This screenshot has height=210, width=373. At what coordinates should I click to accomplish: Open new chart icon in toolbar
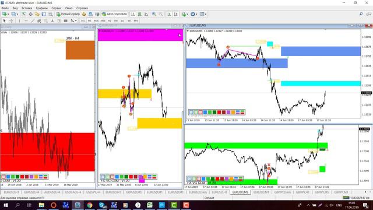(x=4, y=14)
